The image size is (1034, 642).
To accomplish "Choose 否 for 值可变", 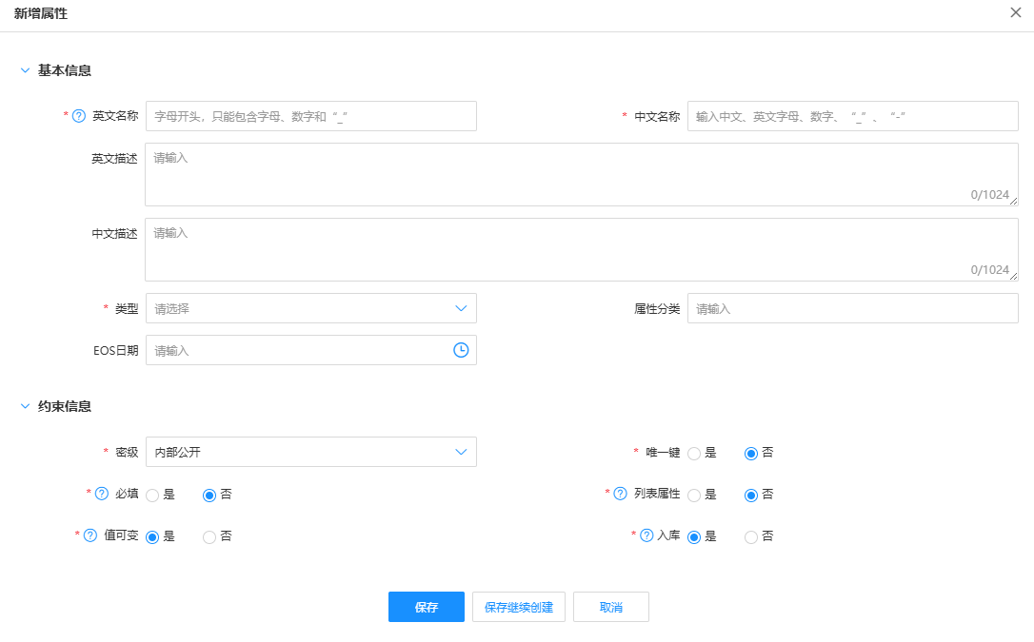I will (209, 537).
